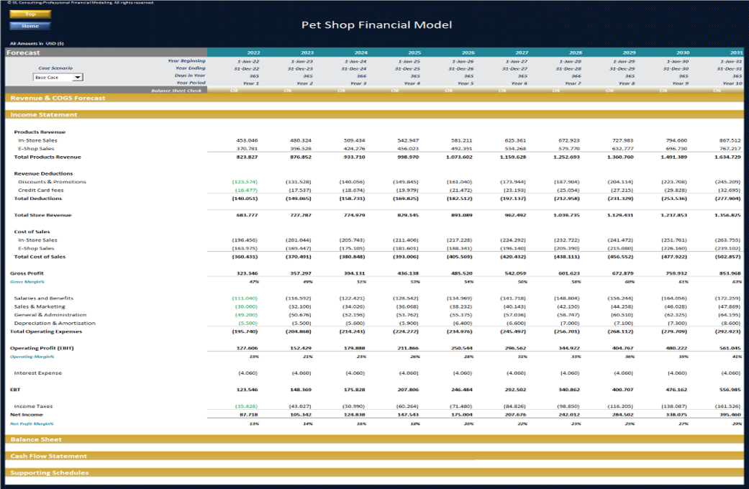
Task: Select the Depreciation & Amortization row label
Action: pos(55,324)
